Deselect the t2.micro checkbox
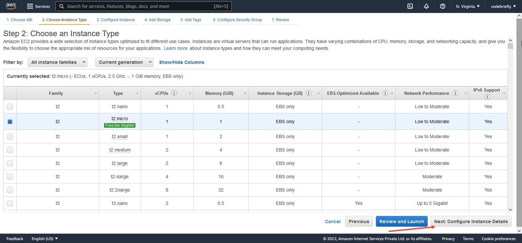The height and width of the screenshot is (243, 522). [10, 121]
